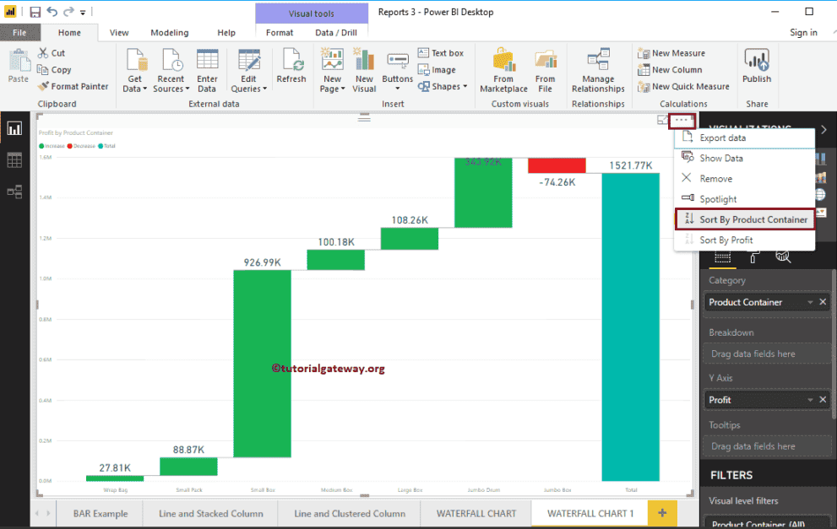The height and width of the screenshot is (529, 837).
Task: Click the visual's More options ellipsis
Action: [x=682, y=121]
